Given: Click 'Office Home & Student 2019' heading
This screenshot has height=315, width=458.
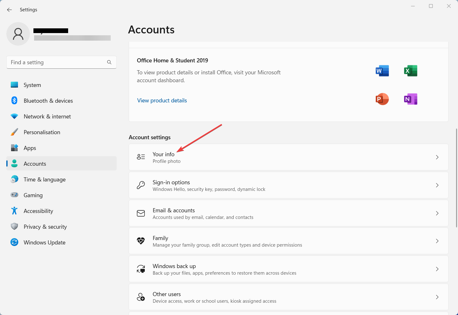Looking at the screenshot, I should [173, 60].
